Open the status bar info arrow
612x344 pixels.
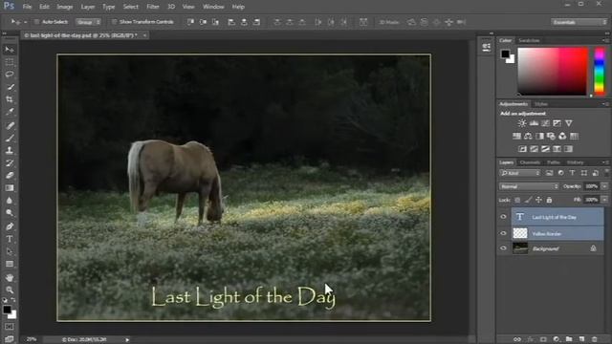click(x=127, y=340)
